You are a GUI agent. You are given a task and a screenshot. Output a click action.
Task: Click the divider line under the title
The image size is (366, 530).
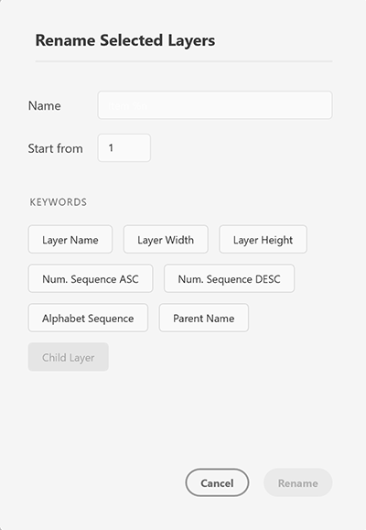[x=184, y=61]
